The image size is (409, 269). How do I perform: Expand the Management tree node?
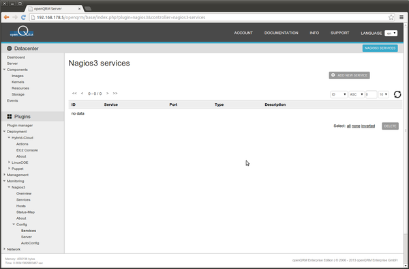(x=4, y=175)
